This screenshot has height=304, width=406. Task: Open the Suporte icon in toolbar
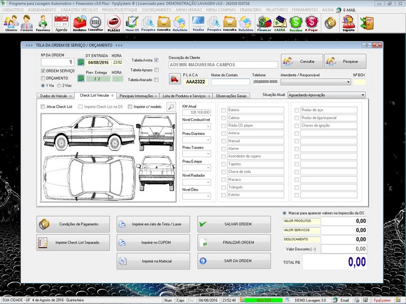(x=348, y=23)
